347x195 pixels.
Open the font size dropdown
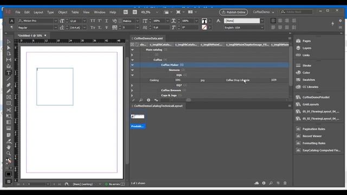click(85, 21)
